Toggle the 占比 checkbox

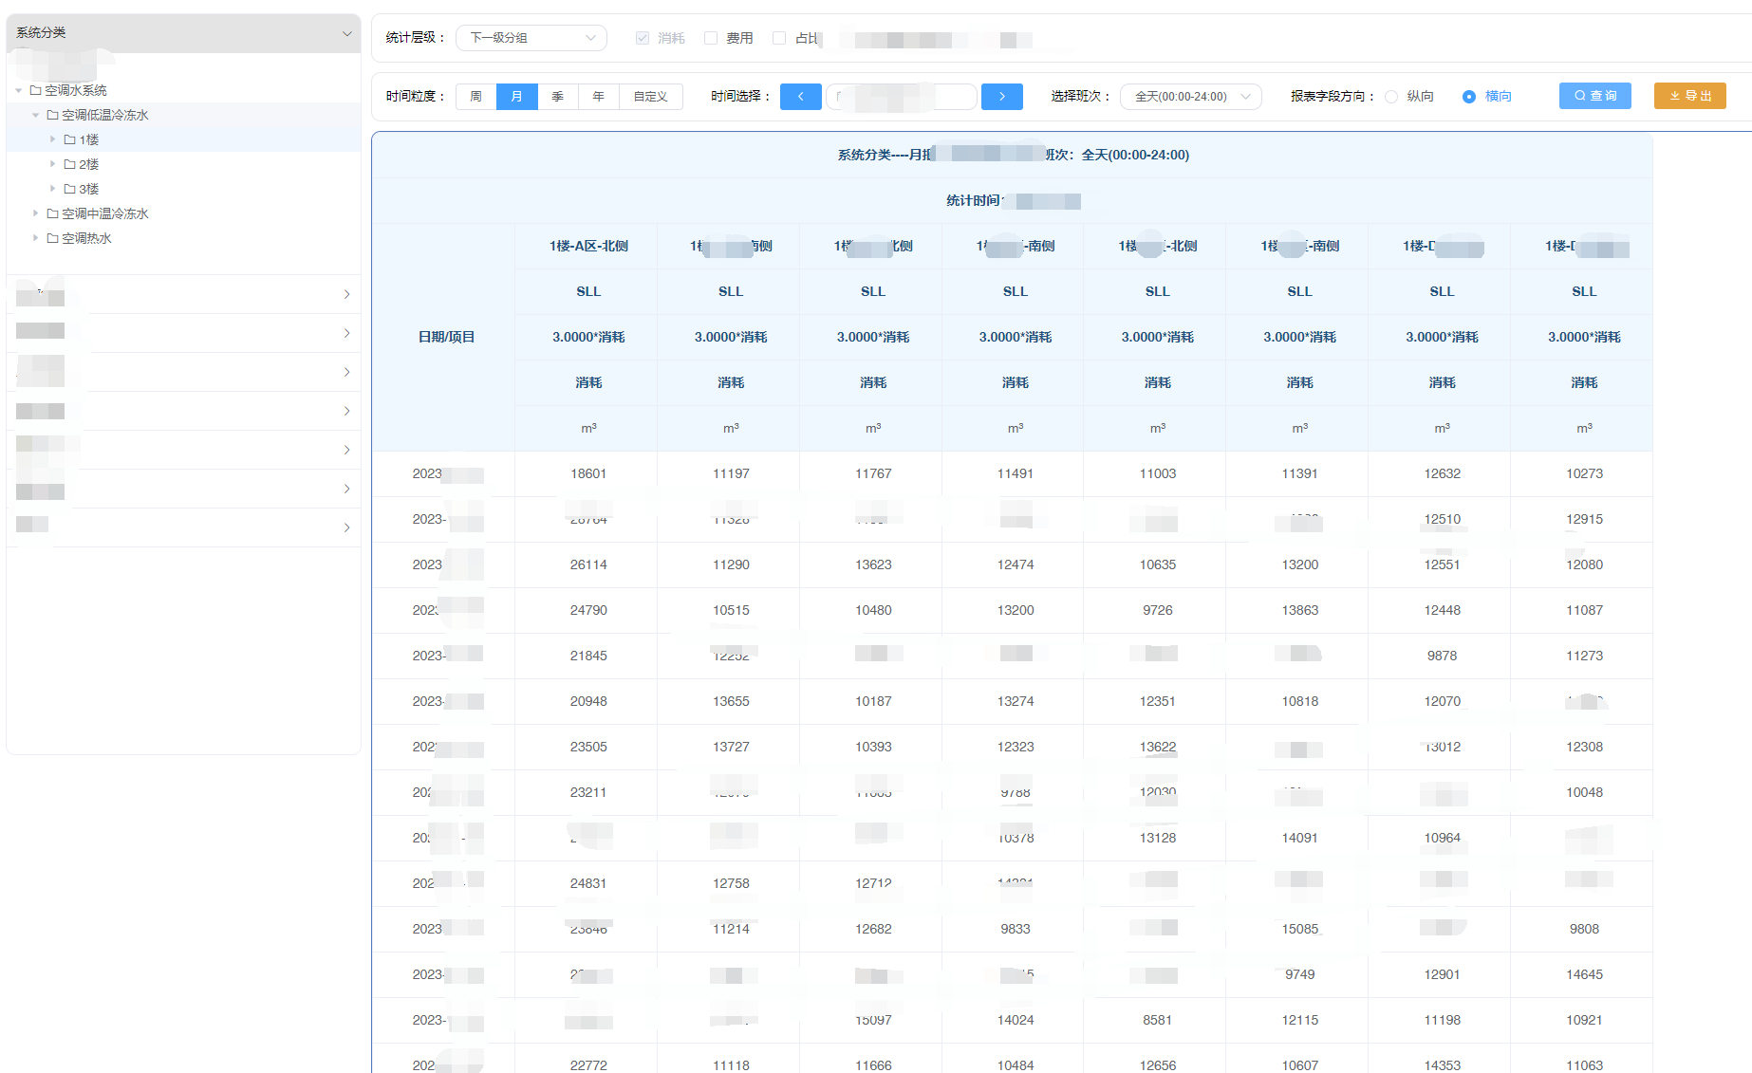(779, 38)
